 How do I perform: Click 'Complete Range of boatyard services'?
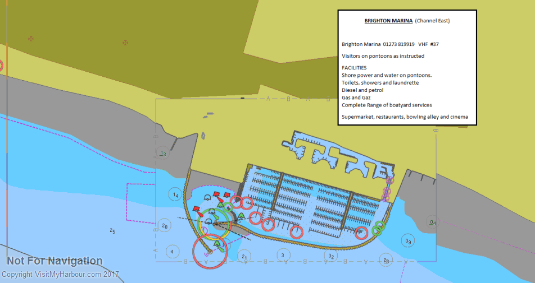tap(387, 105)
